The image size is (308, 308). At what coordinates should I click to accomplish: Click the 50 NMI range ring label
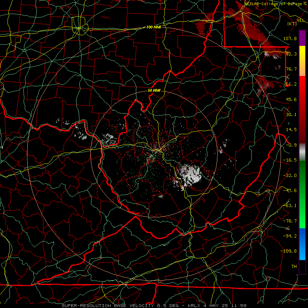[x=154, y=90]
